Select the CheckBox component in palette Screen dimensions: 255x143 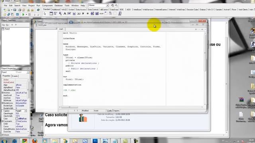click(83, 14)
